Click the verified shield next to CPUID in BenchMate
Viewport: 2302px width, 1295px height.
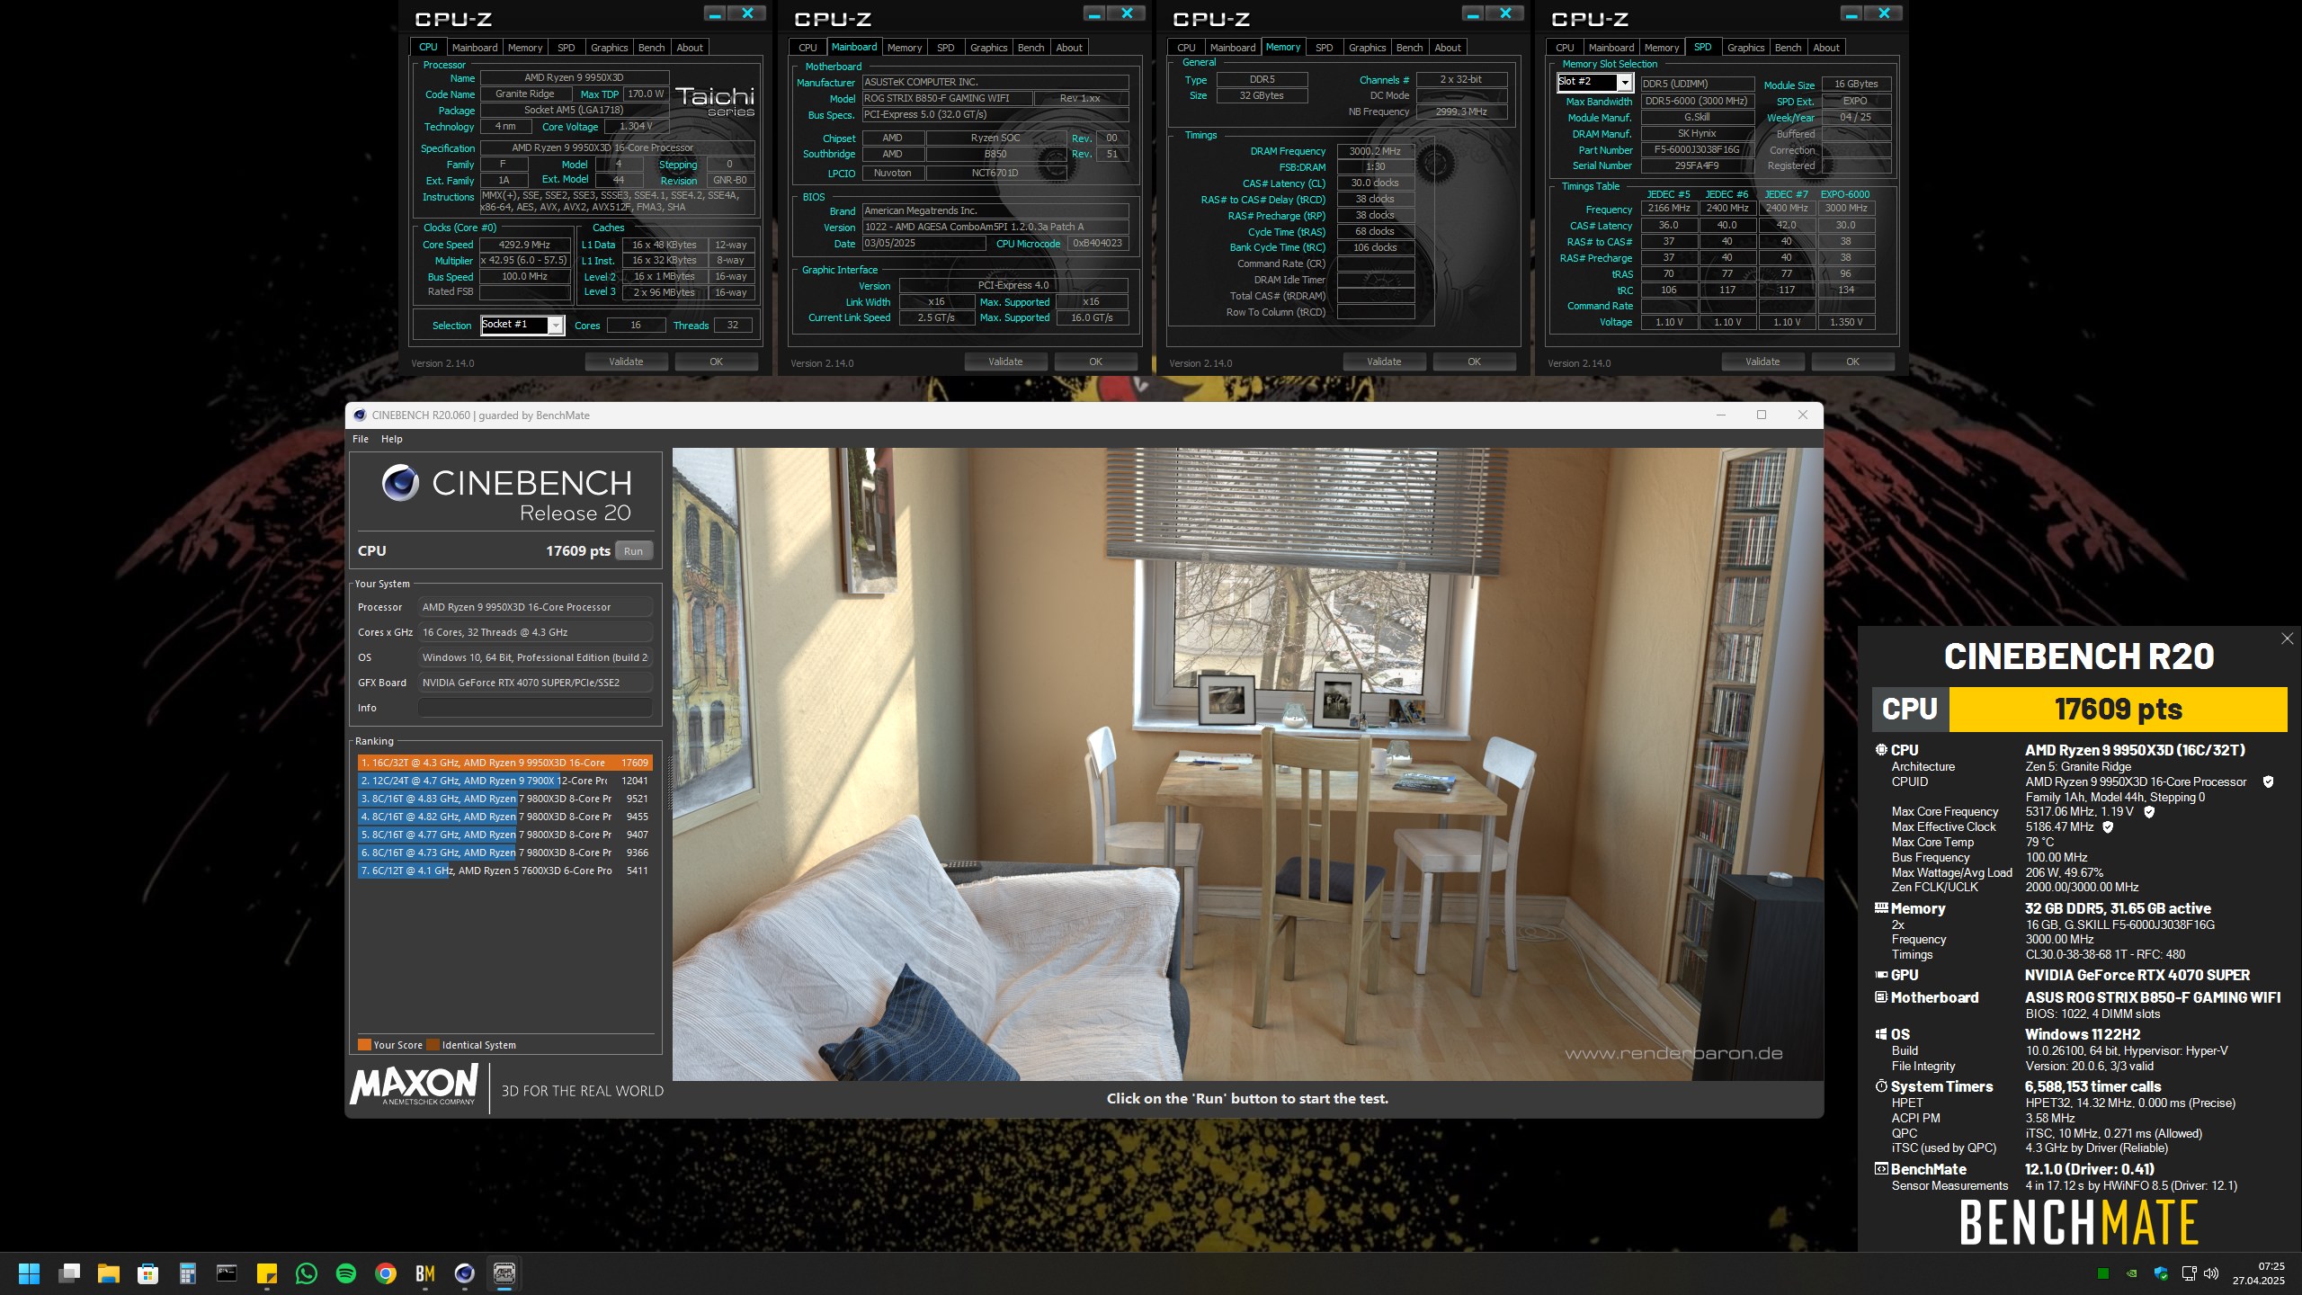(2268, 781)
